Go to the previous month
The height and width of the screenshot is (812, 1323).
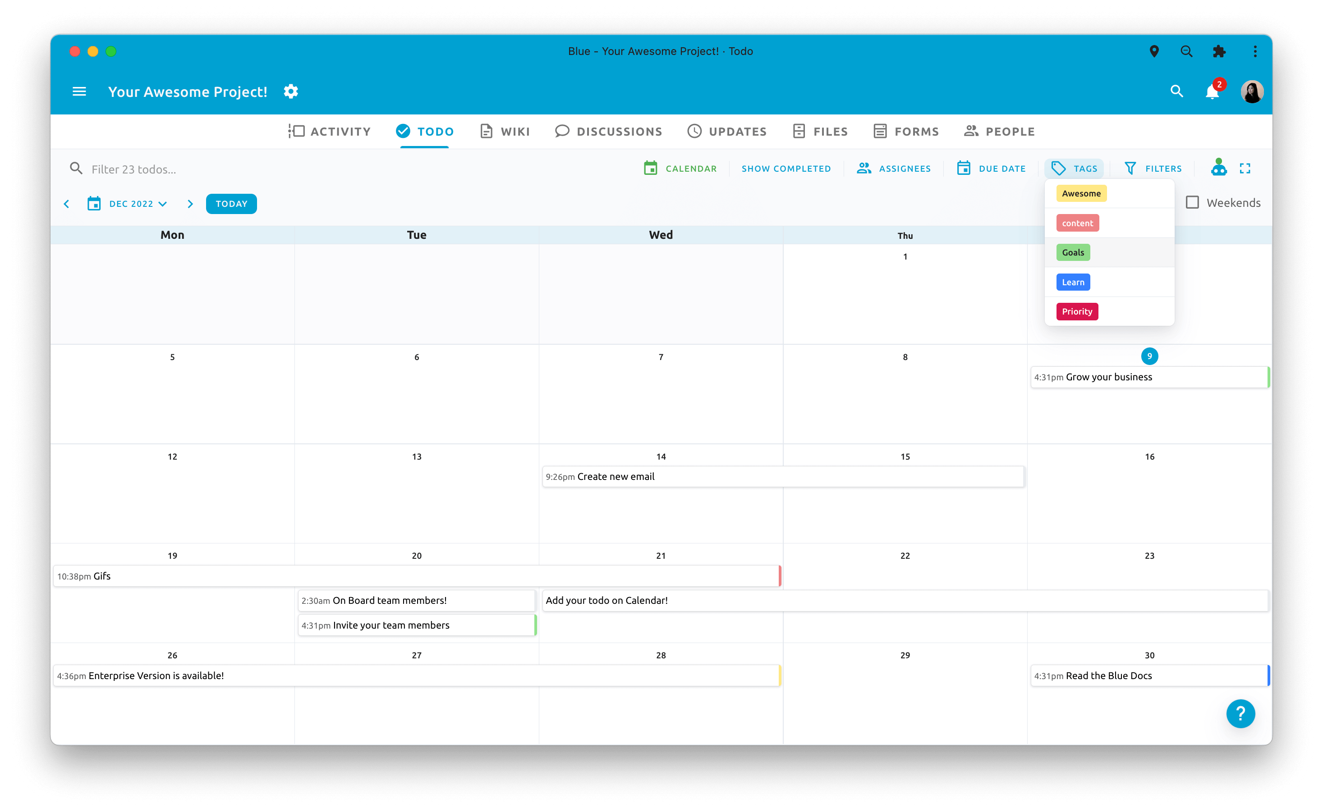66,204
